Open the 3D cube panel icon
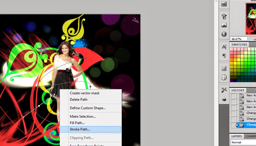256x146 pixels. tap(224, 99)
